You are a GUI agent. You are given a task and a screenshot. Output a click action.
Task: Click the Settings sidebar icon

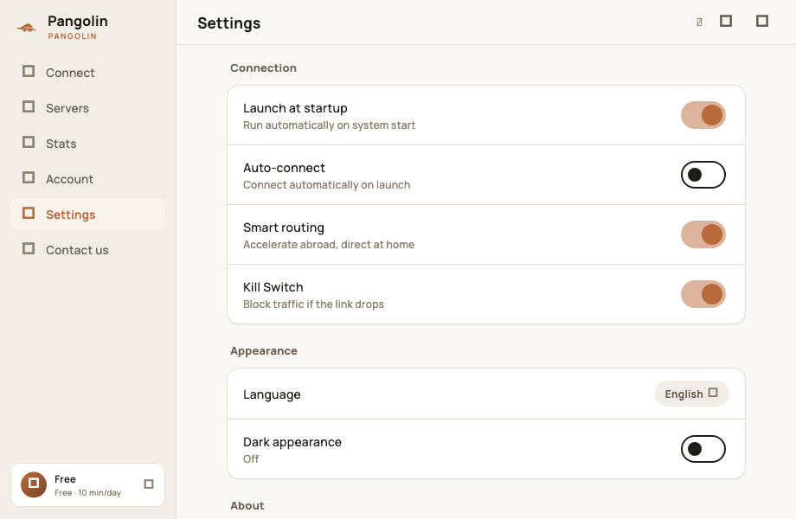(x=29, y=213)
